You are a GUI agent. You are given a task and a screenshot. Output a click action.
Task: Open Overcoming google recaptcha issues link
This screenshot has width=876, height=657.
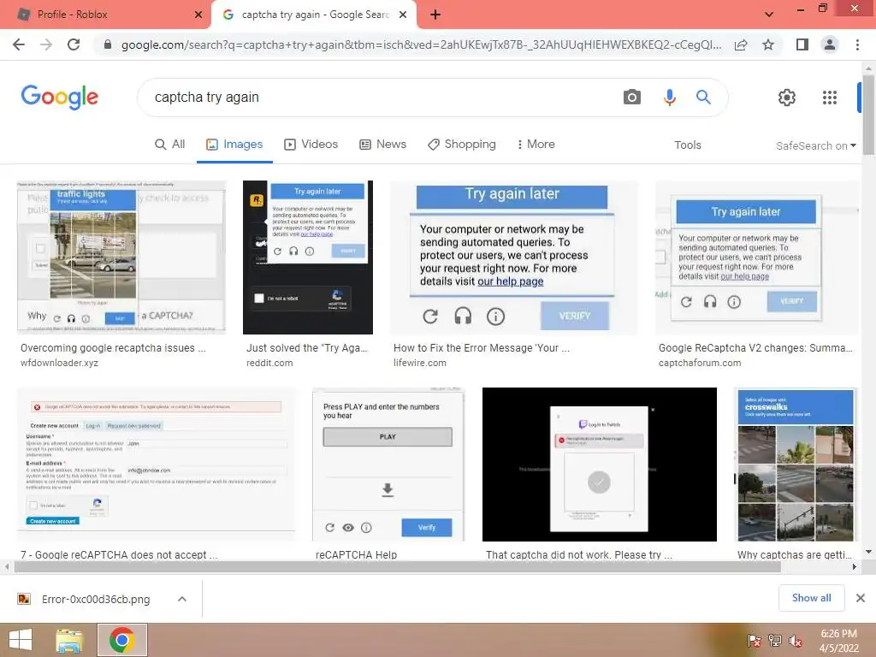coord(113,347)
